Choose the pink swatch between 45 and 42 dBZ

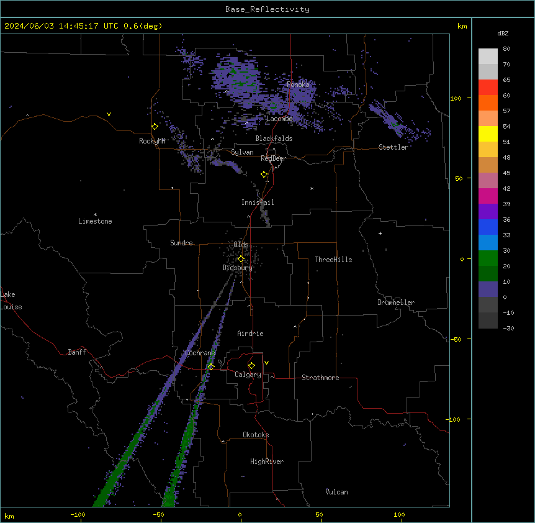[488, 180]
